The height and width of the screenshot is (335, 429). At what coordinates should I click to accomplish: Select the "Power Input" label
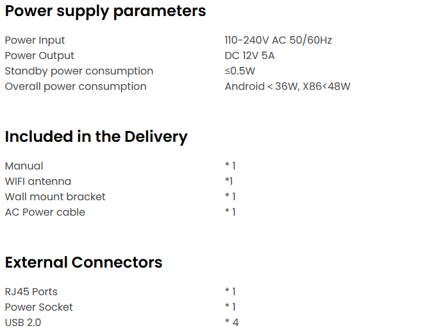tap(35, 40)
